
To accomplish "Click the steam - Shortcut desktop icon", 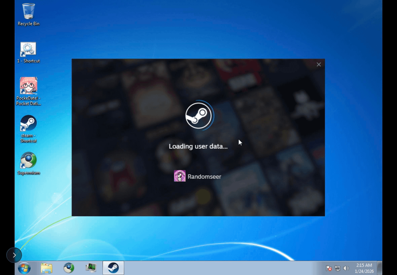I will 28,124.
